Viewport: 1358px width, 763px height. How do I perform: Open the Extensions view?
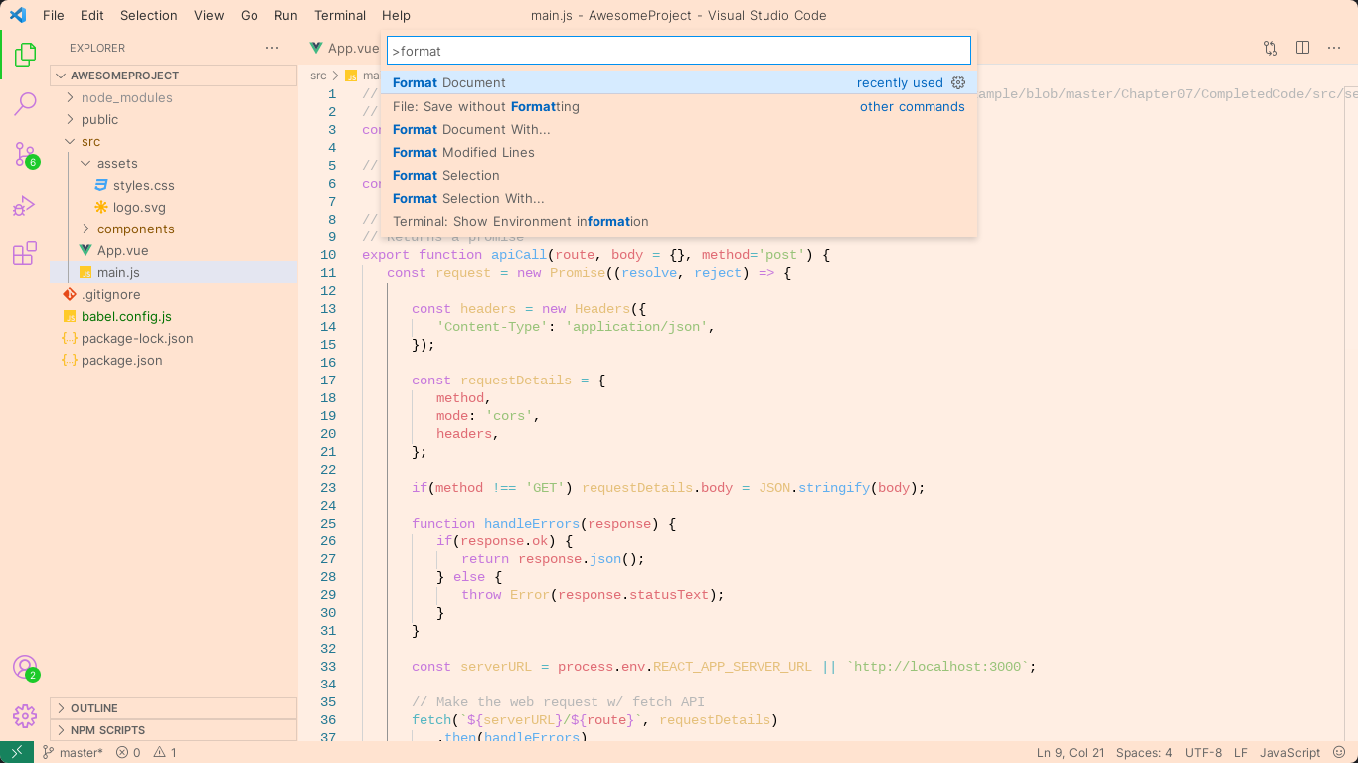tap(25, 254)
